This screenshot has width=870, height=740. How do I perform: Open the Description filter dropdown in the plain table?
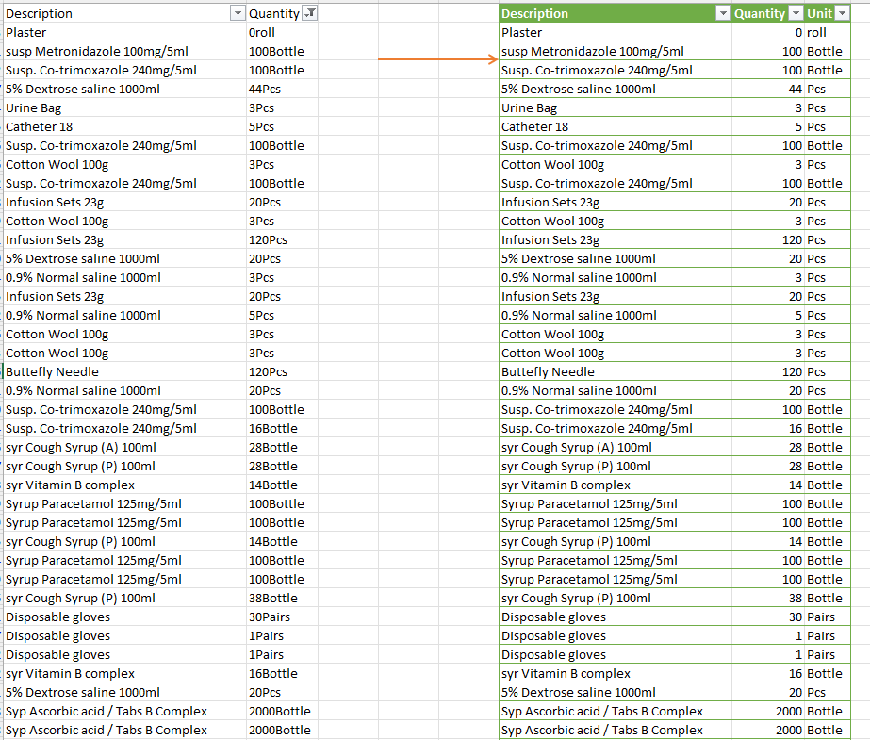pyautogui.click(x=238, y=13)
